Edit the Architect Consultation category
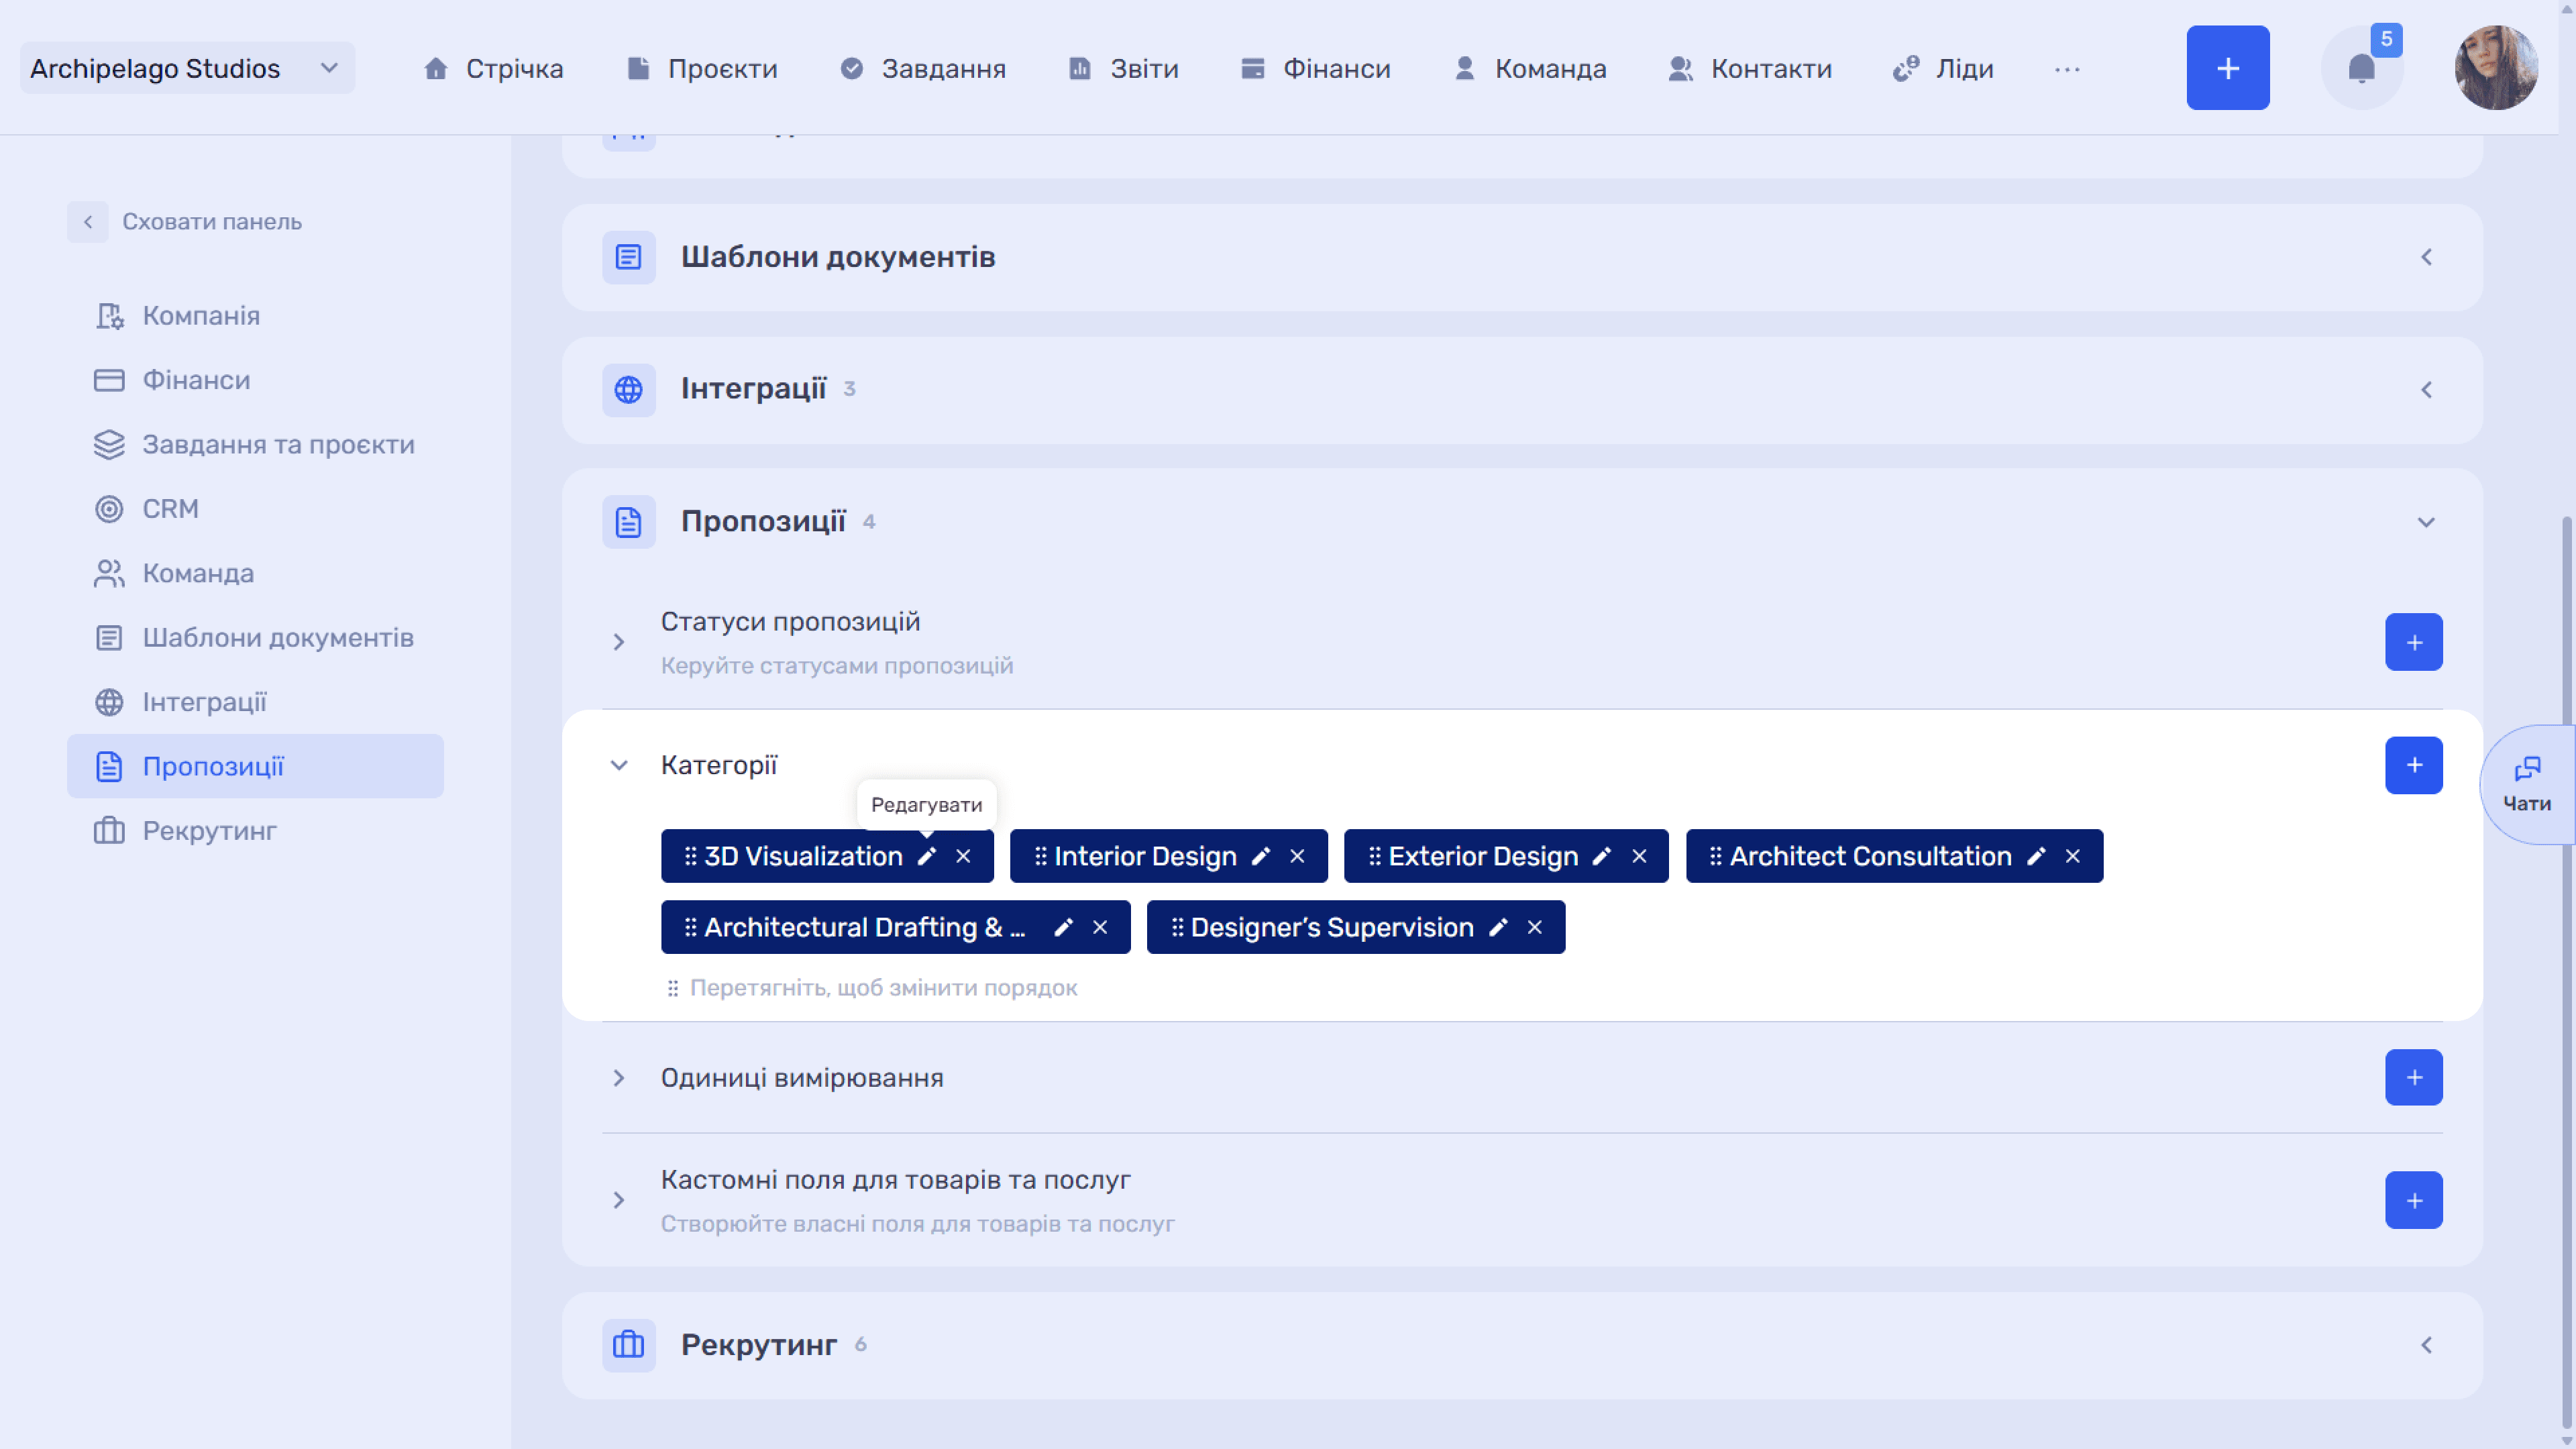2576x1449 pixels. 2036,856
